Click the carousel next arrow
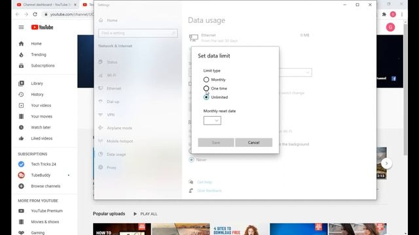Viewport: 419px width, 235px height. pyautogui.click(x=386, y=163)
